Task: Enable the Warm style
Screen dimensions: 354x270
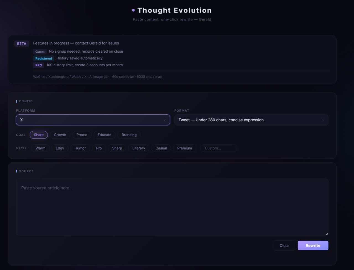Action: point(40,148)
